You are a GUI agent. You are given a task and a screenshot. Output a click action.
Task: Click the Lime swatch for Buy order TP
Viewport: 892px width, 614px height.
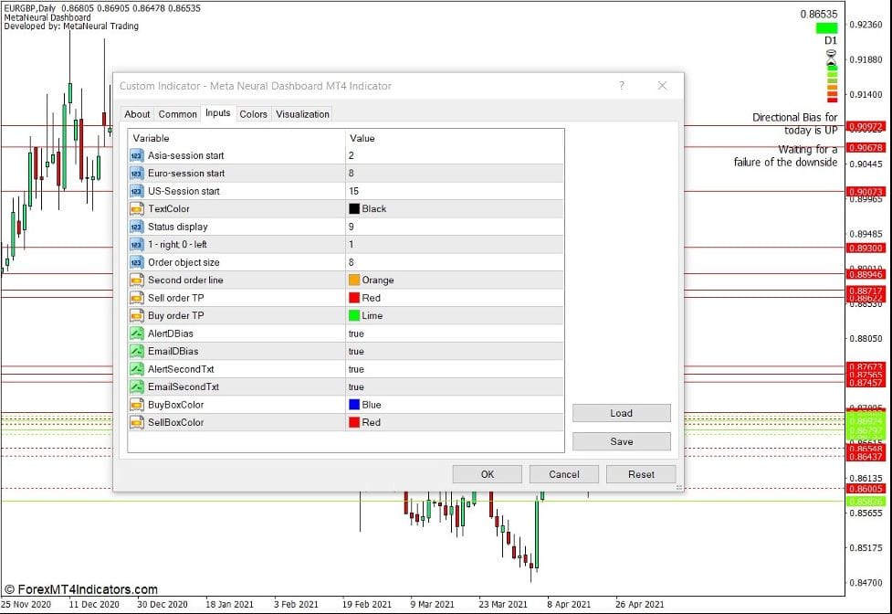point(356,315)
